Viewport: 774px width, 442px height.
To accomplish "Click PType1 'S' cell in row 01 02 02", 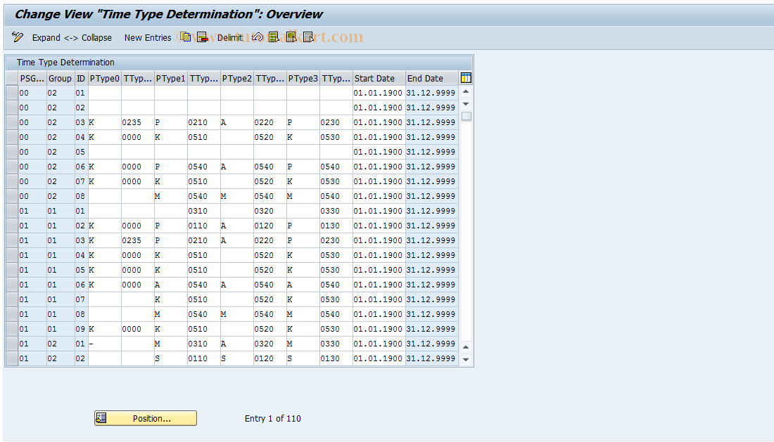I will pyautogui.click(x=171, y=358).
